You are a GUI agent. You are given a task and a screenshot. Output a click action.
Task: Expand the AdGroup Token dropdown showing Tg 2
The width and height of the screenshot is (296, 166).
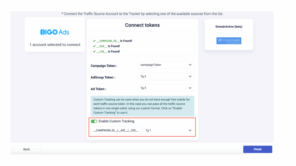coord(166,76)
